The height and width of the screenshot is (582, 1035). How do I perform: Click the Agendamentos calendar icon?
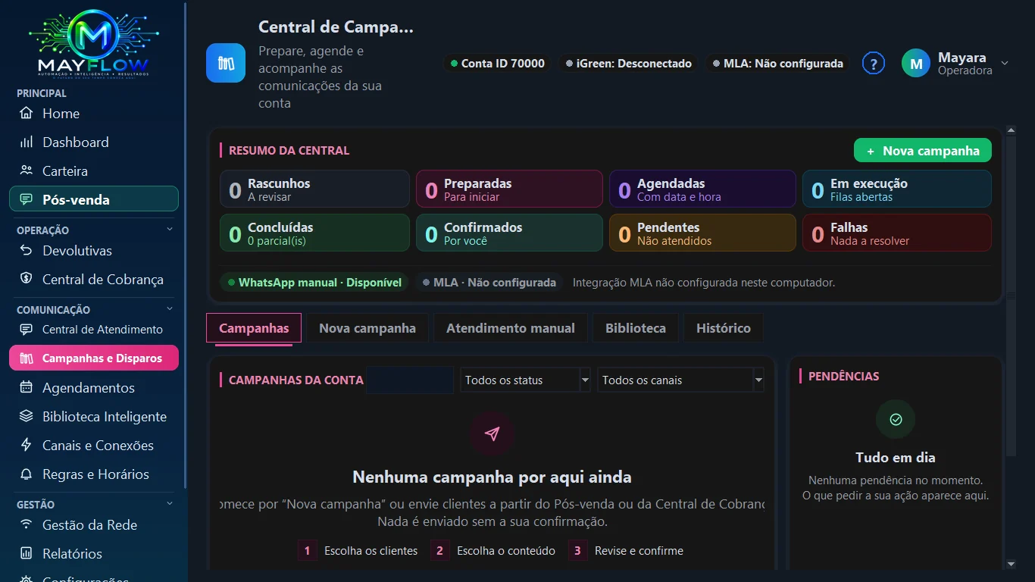[x=27, y=388]
